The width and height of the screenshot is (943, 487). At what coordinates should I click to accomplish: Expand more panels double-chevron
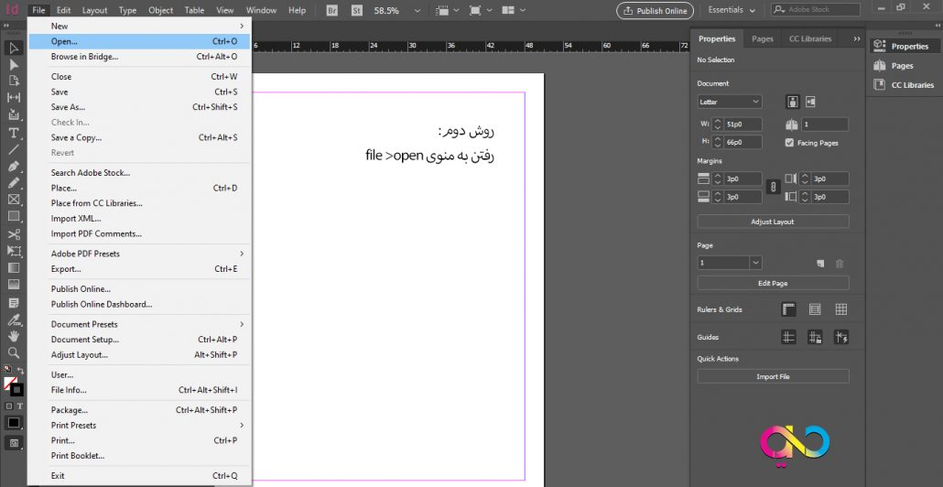click(x=857, y=38)
